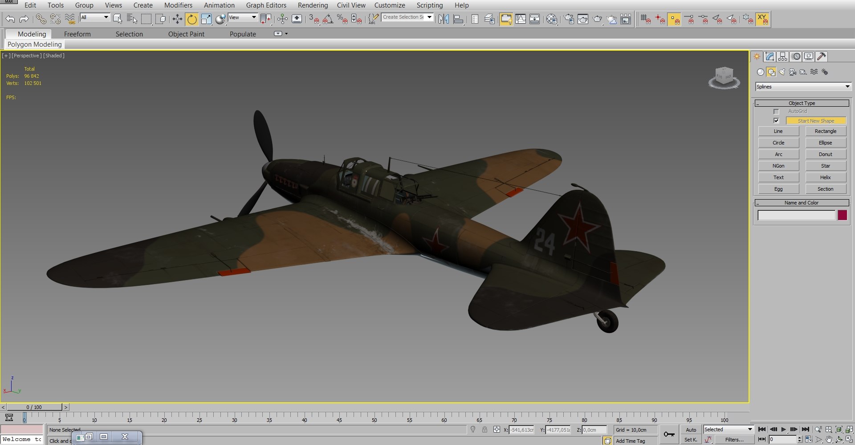Open Render Setup teapot icon
This screenshot has width=855, height=445.
point(569,19)
